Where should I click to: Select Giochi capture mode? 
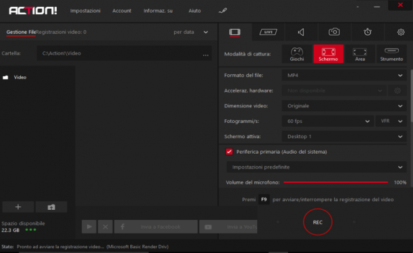coord(297,54)
